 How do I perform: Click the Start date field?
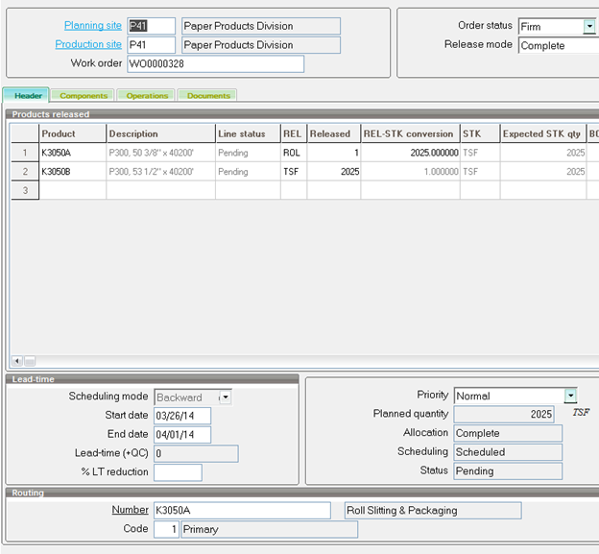click(x=181, y=416)
